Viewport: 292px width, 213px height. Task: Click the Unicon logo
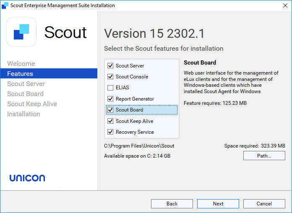[x=27, y=178]
